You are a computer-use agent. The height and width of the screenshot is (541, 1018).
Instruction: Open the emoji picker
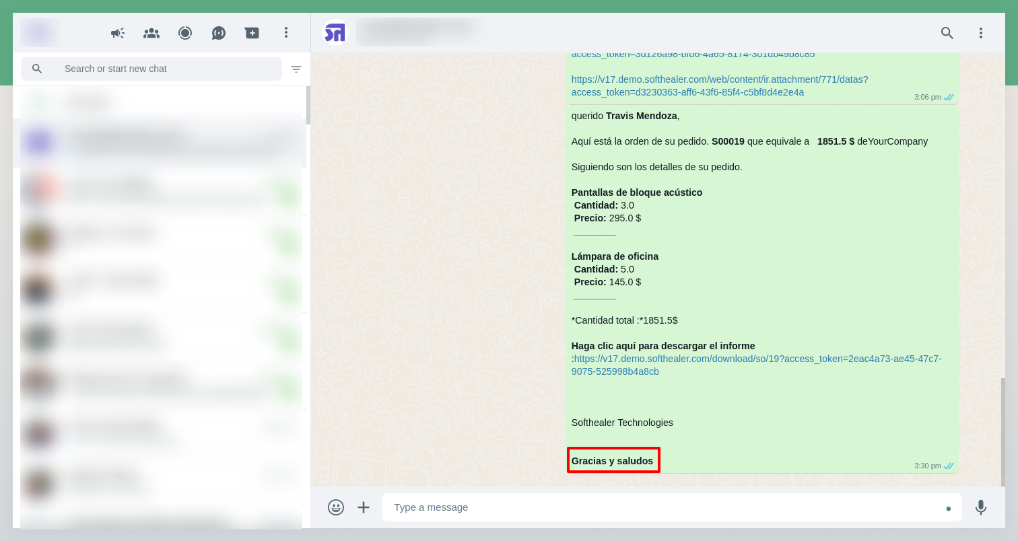(x=336, y=507)
